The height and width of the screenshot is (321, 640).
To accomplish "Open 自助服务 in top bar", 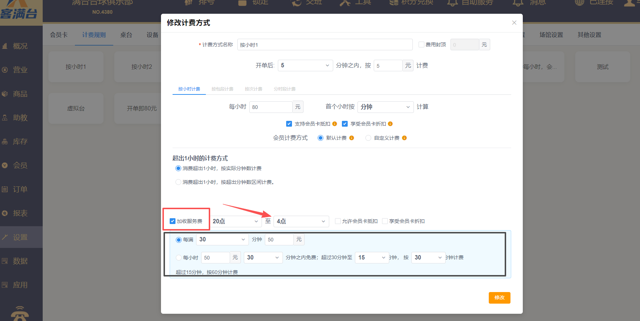I will pyautogui.click(x=470, y=3).
